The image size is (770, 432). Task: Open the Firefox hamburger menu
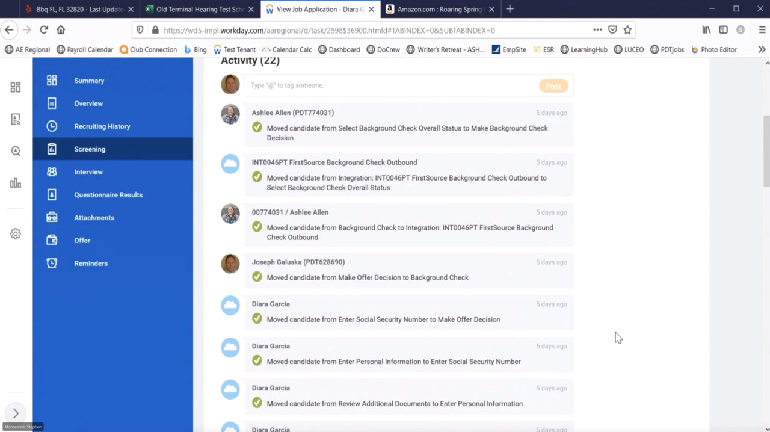(x=762, y=30)
